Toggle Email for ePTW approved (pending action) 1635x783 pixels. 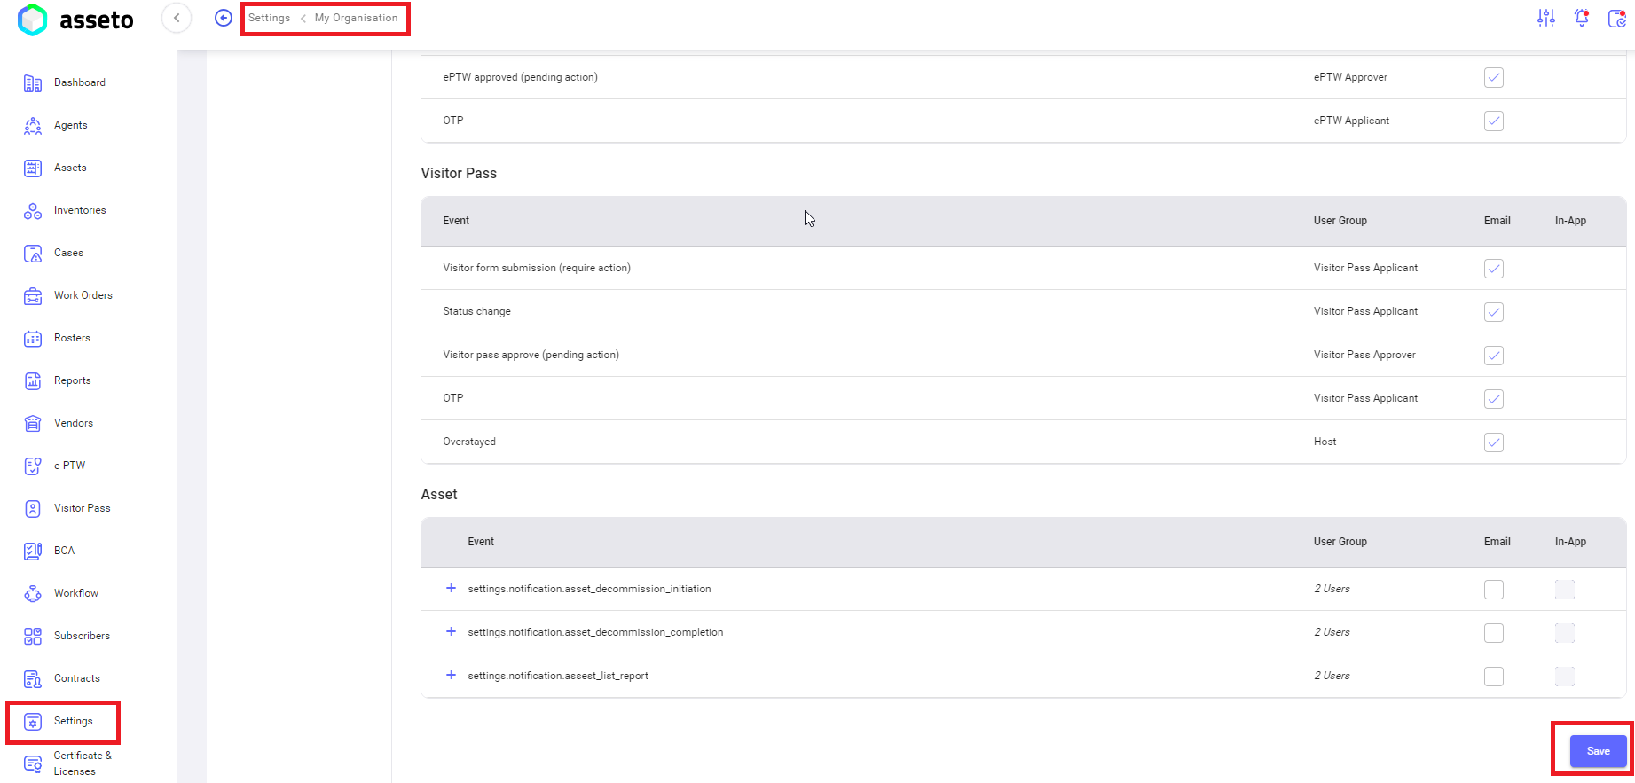(1494, 78)
